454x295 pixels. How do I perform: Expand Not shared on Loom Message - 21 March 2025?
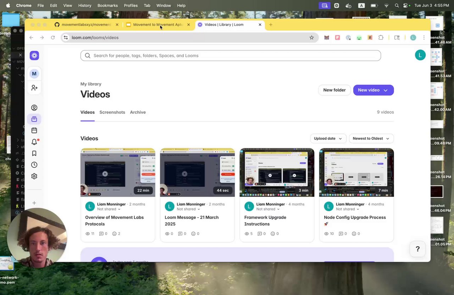pyautogui.click(x=188, y=209)
